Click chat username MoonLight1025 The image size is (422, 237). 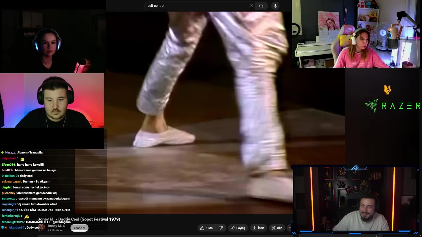pyautogui.click(x=13, y=222)
